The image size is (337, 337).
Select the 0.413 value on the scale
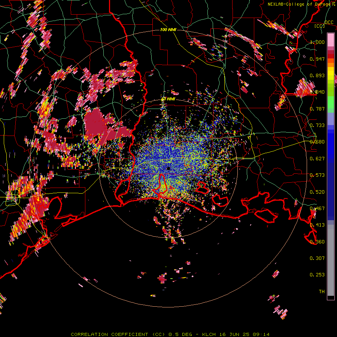pos(317,225)
